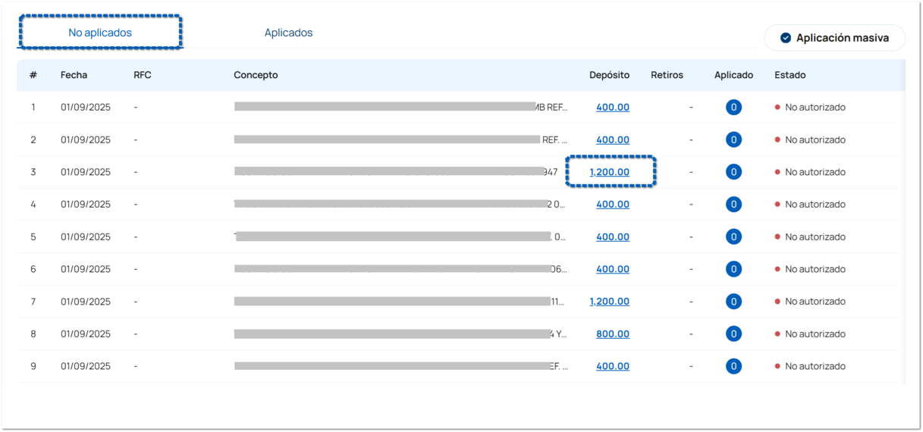Open the 400.00 deposit in row 1
This screenshot has width=923, height=432.
(613, 108)
